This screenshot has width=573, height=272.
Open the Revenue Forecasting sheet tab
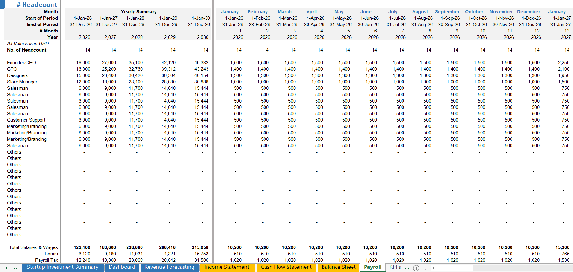tap(169, 267)
